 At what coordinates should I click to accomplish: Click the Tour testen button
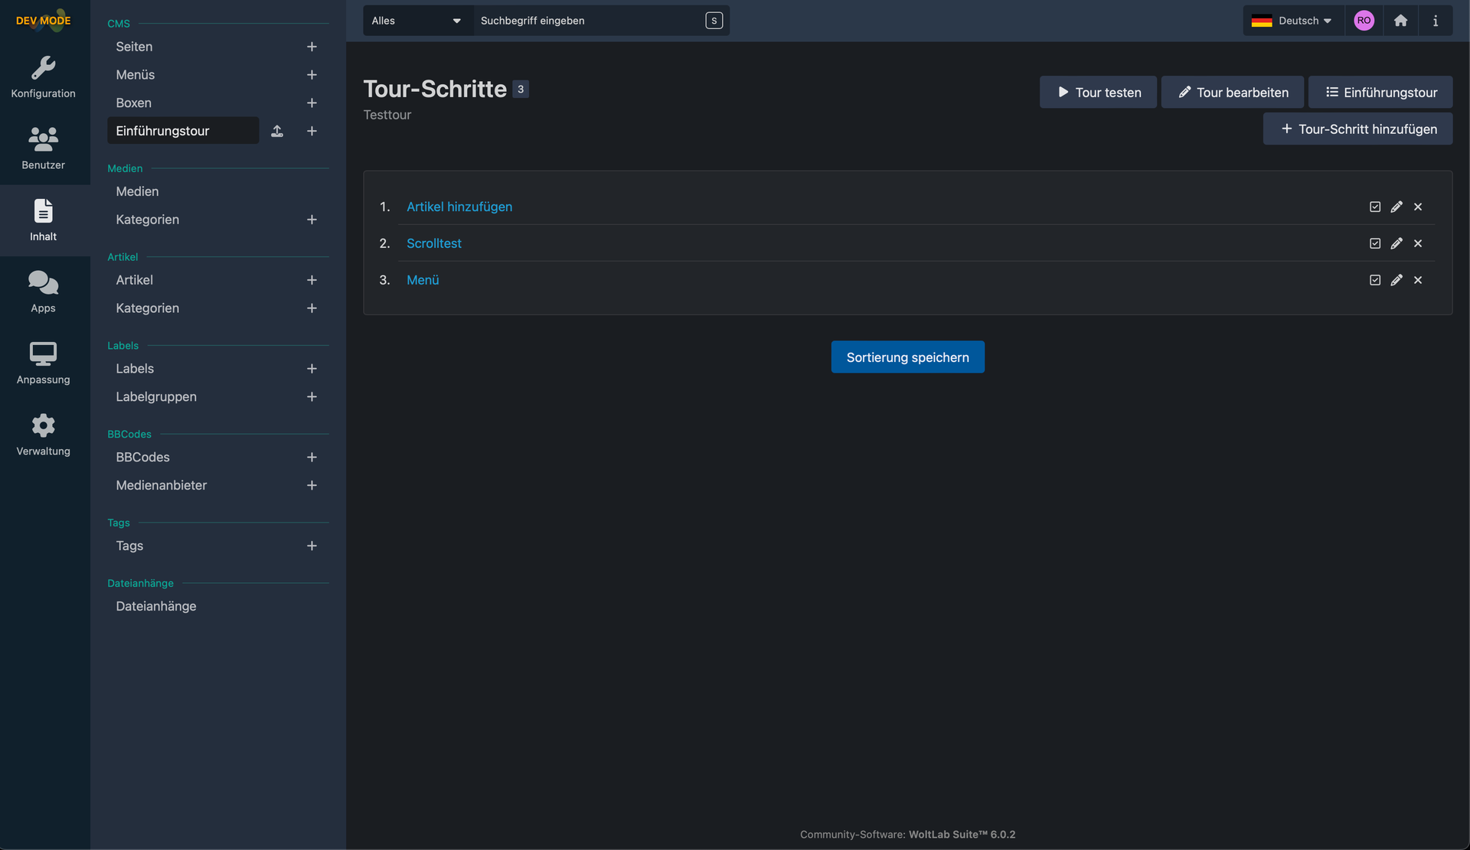tap(1098, 93)
